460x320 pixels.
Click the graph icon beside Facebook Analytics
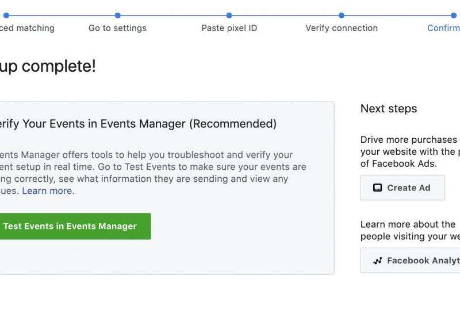pyautogui.click(x=377, y=260)
